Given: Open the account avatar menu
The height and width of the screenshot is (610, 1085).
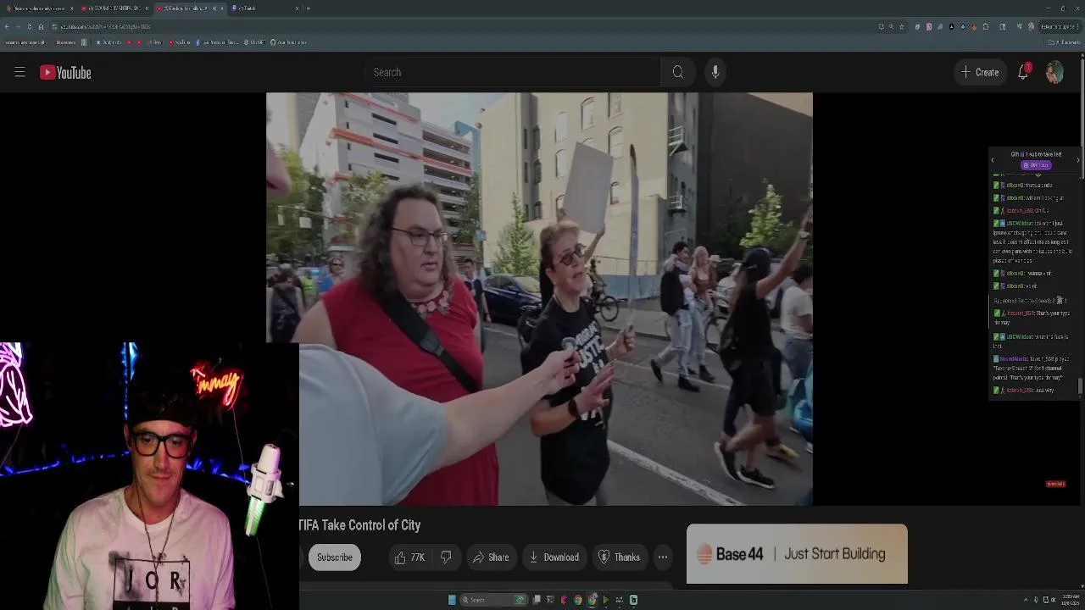Looking at the screenshot, I should pyautogui.click(x=1054, y=72).
